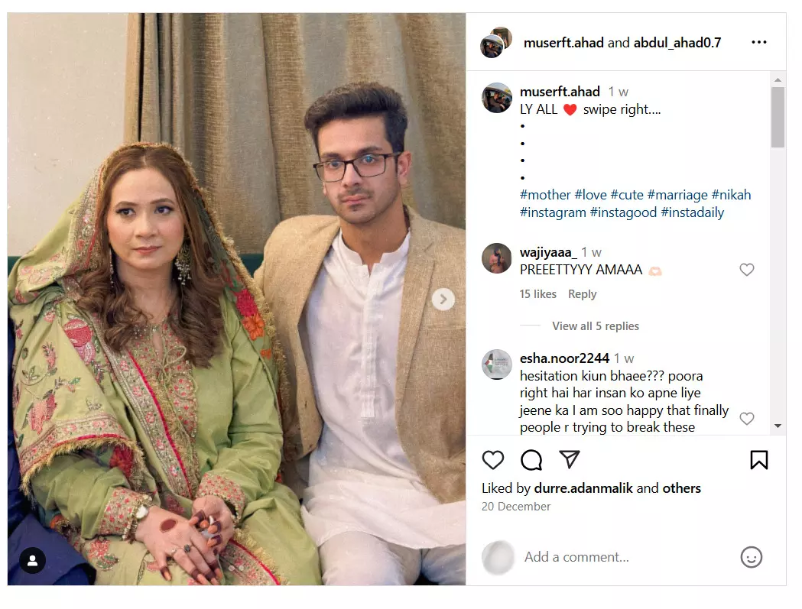This screenshot has width=802, height=609.
Task: Click scrollbar down arrow in comments
Action: 778,426
